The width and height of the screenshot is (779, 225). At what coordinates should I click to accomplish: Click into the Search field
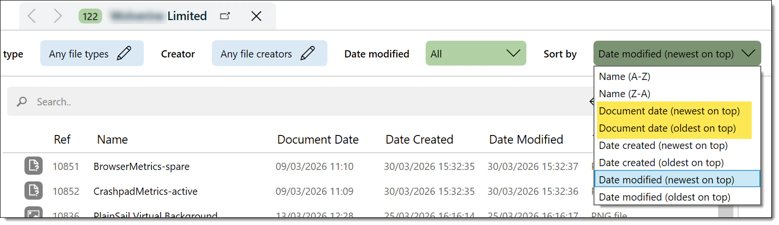coord(300,101)
